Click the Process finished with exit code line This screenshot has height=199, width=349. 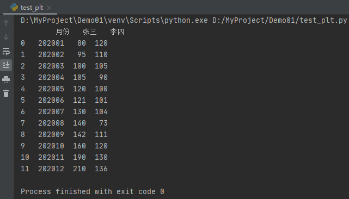tap(93, 191)
